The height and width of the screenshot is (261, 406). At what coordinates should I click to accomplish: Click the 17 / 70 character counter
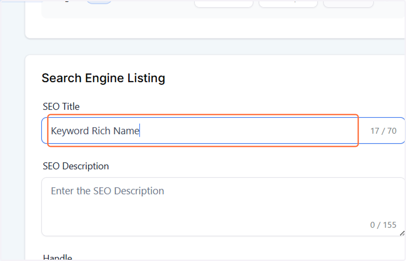tap(383, 131)
